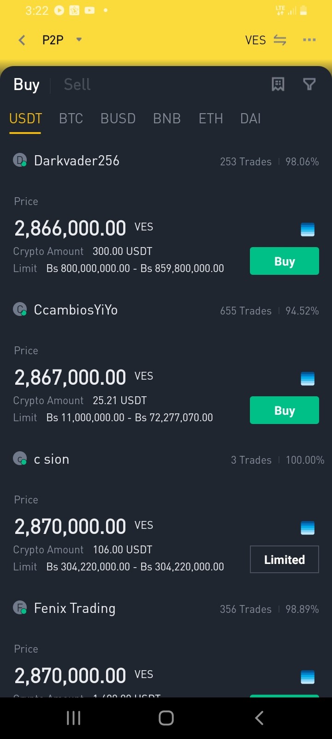Tap the payment method icon on CcambiosYiYo's offer
Image resolution: width=332 pixels, height=739 pixels.
click(308, 379)
